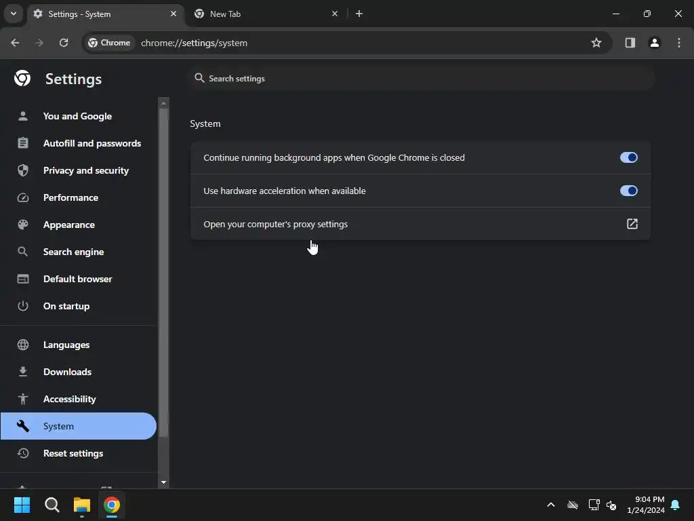Click the shield icon for Privacy and security
Screen dimensions: 694x521
tap(23, 170)
